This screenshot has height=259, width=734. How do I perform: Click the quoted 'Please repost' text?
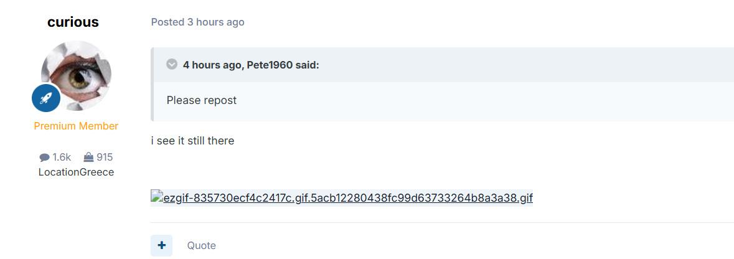tap(202, 100)
